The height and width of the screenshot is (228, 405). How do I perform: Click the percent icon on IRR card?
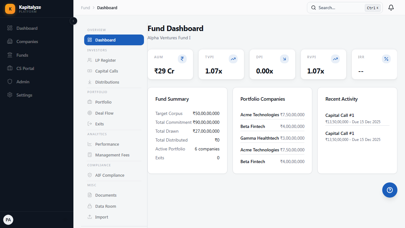click(386, 59)
